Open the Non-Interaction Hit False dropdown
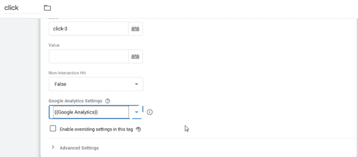Image resolution: width=358 pixels, height=157 pixels. [x=96, y=84]
